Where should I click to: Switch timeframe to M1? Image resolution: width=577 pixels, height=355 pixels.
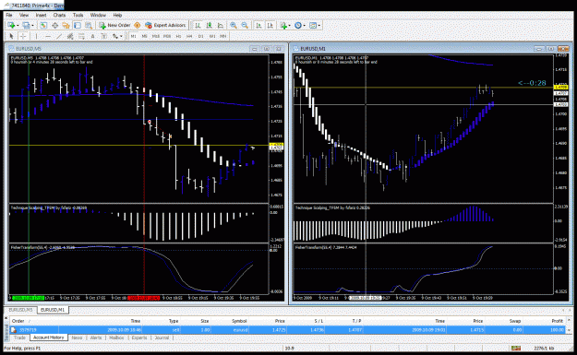(133, 36)
